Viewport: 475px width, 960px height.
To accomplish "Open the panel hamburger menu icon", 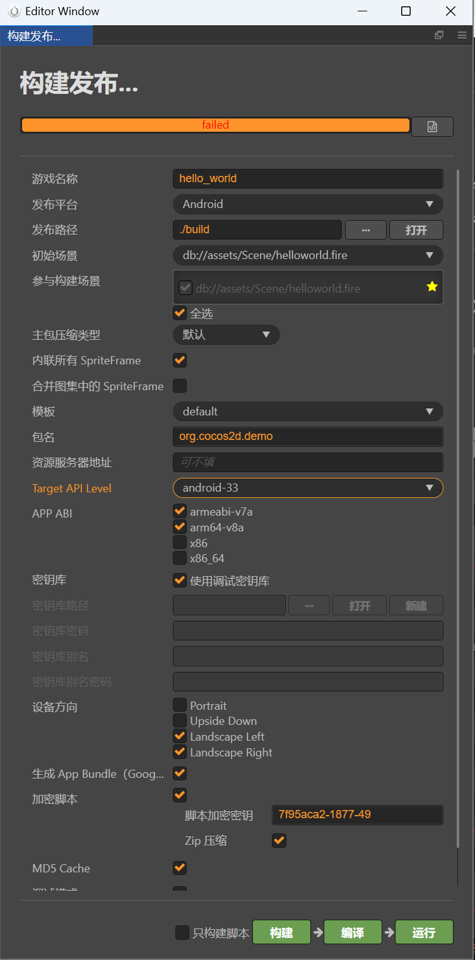I will pos(462,35).
